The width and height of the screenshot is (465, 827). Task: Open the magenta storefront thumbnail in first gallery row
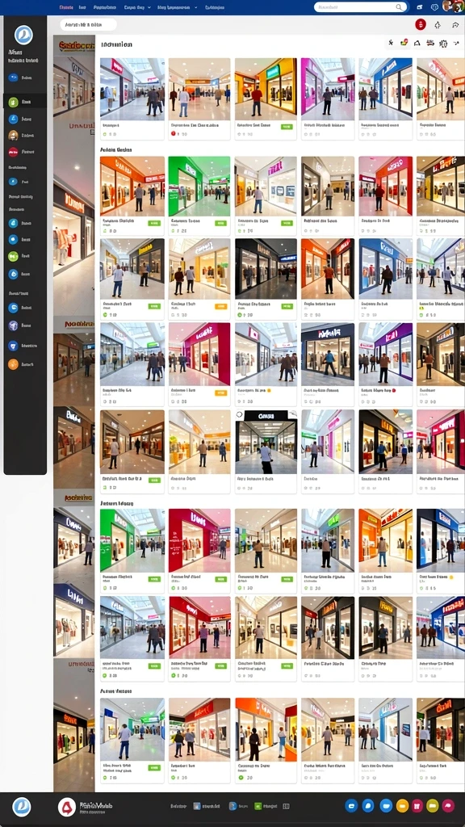point(328,90)
